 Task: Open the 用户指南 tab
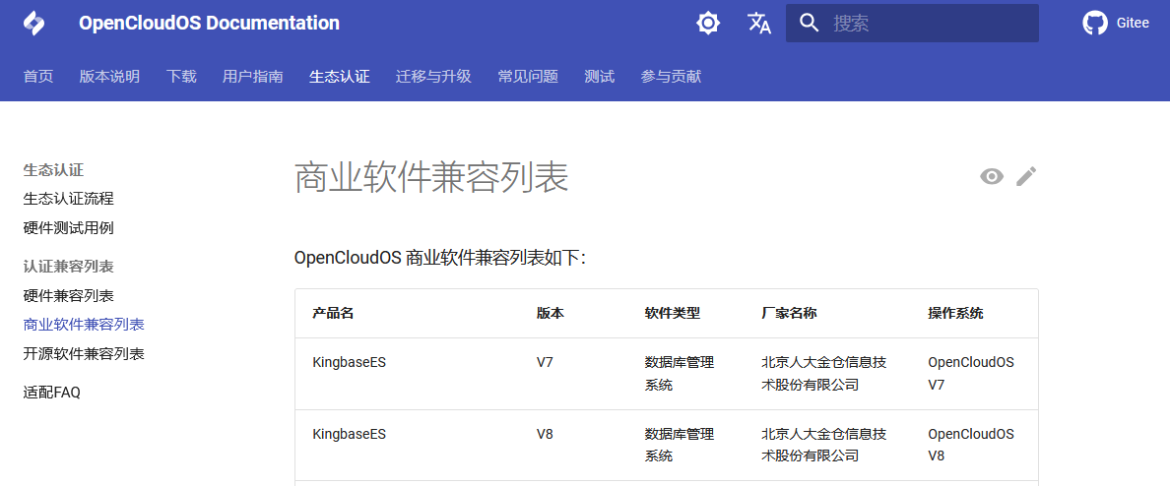coord(253,76)
